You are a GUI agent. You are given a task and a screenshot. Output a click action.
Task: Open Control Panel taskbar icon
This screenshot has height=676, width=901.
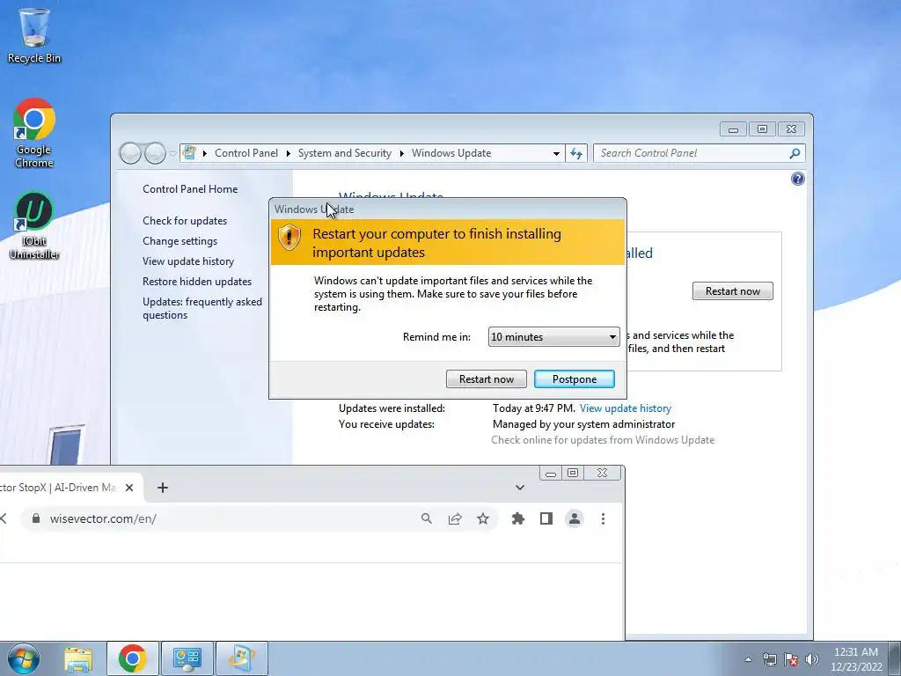click(x=187, y=658)
